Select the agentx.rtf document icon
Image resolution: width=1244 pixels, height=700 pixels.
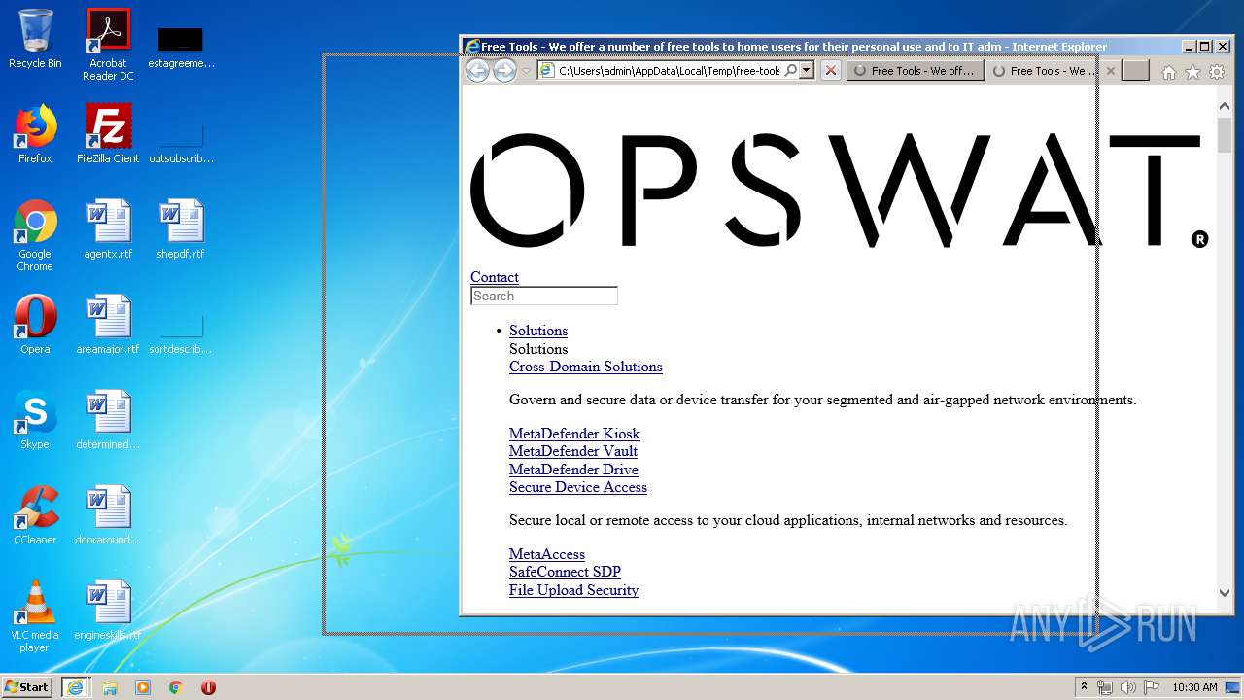[108, 229]
